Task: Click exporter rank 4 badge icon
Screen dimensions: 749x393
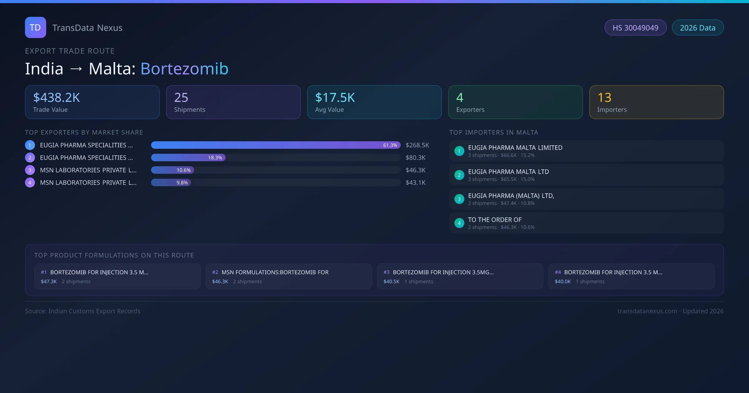Action: 30,182
